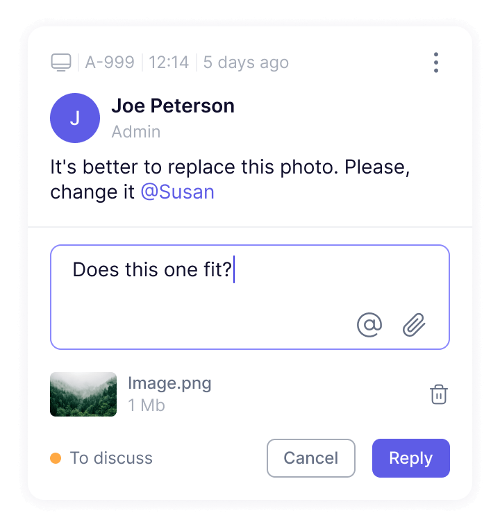Open the To discuss status selector

pos(101,458)
